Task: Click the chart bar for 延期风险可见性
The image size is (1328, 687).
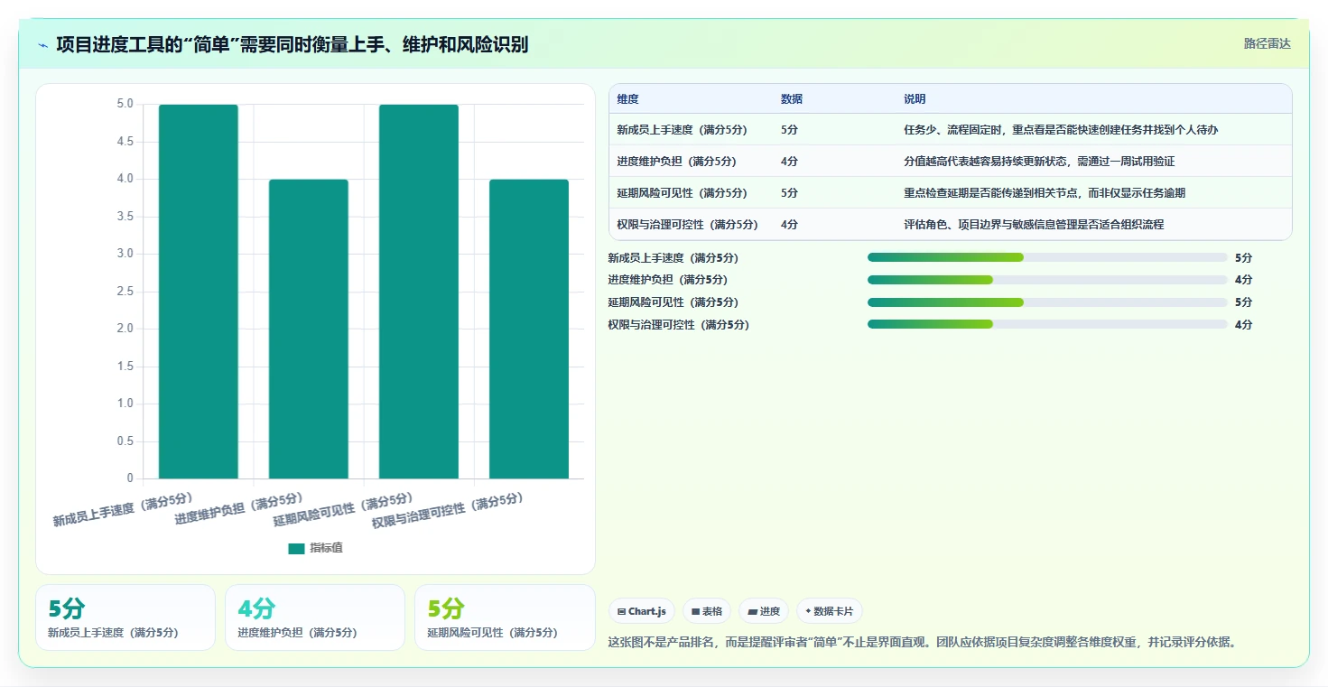Action: [x=418, y=292]
